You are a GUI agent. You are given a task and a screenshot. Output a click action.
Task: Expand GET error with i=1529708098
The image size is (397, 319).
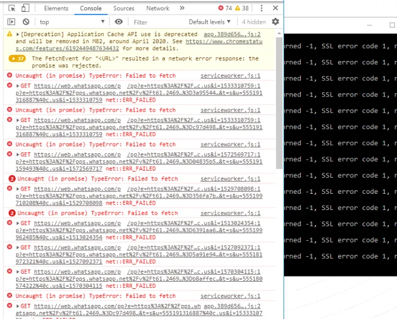click(x=18, y=189)
